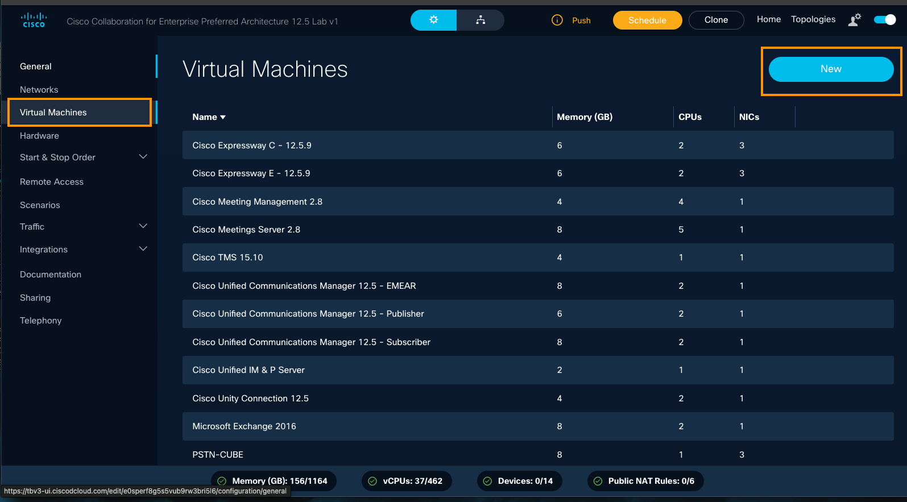Expand the Start & Stop Order menu
907x502 pixels.
(x=143, y=157)
